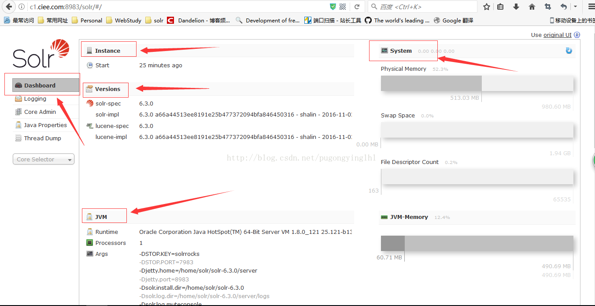Refresh System panel with reload icon
The width and height of the screenshot is (595, 306).
(569, 51)
